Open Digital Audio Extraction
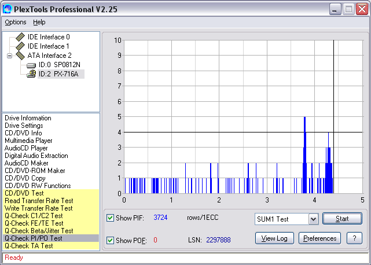Screen dimensions: 371x265 (x=36, y=156)
